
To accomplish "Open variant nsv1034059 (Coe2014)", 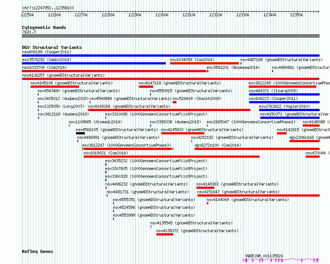I will (192, 60).
